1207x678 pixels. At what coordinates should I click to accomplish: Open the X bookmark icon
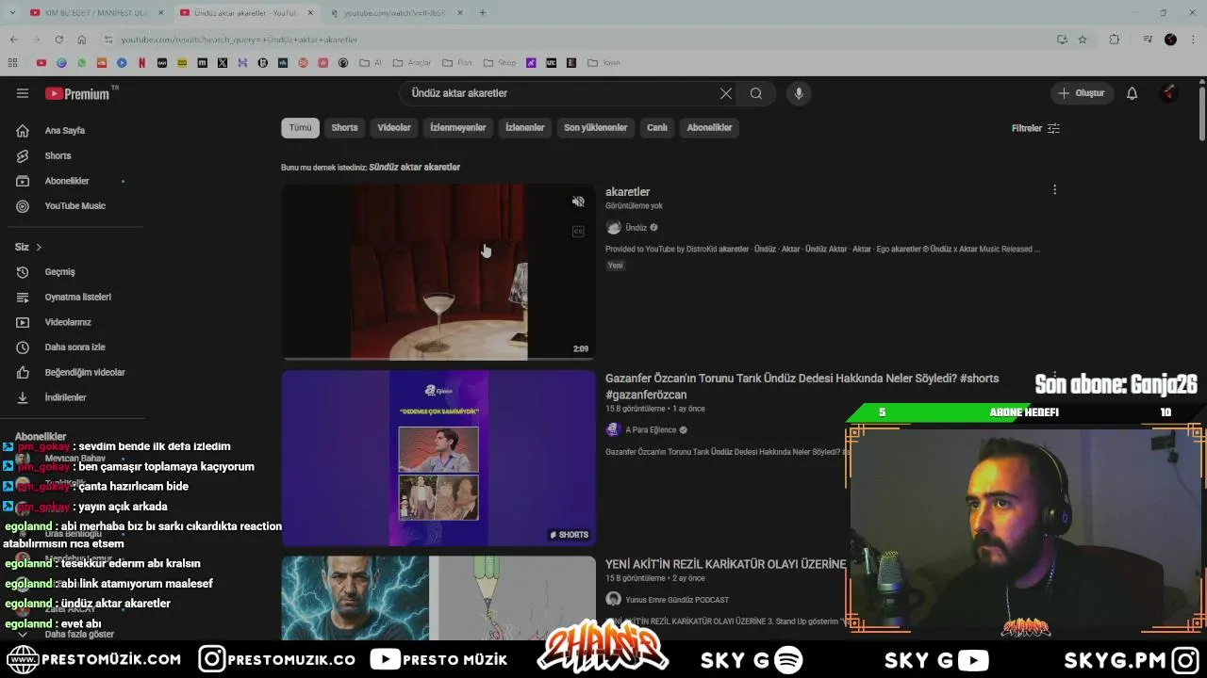click(223, 63)
